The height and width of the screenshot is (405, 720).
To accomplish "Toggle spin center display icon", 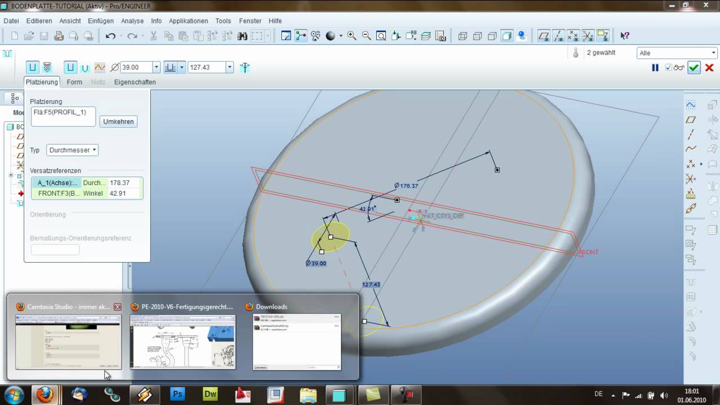I will (x=301, y=36).
